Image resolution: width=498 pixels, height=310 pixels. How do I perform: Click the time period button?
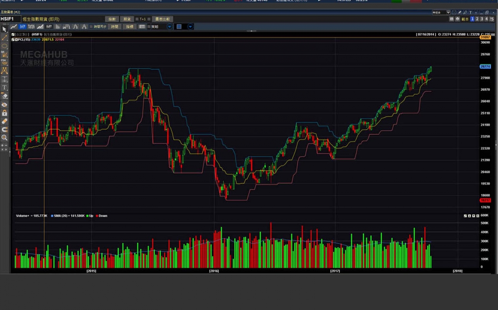tap(114, 27)
